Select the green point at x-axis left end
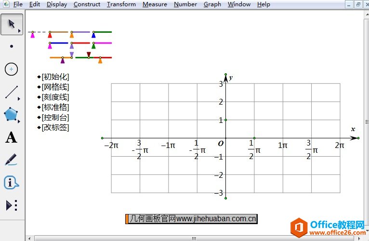This screenshot has width=369, height=241. click(102, 138)
